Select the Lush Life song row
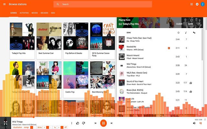This screenshot has width=207, height=129. (x=159, y=100)
